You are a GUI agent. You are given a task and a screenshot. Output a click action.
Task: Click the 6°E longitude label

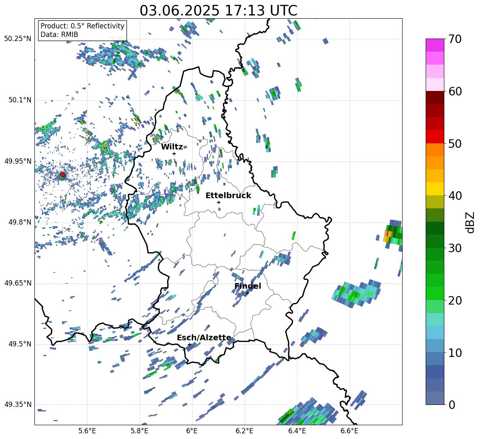[x=192, y=431]
